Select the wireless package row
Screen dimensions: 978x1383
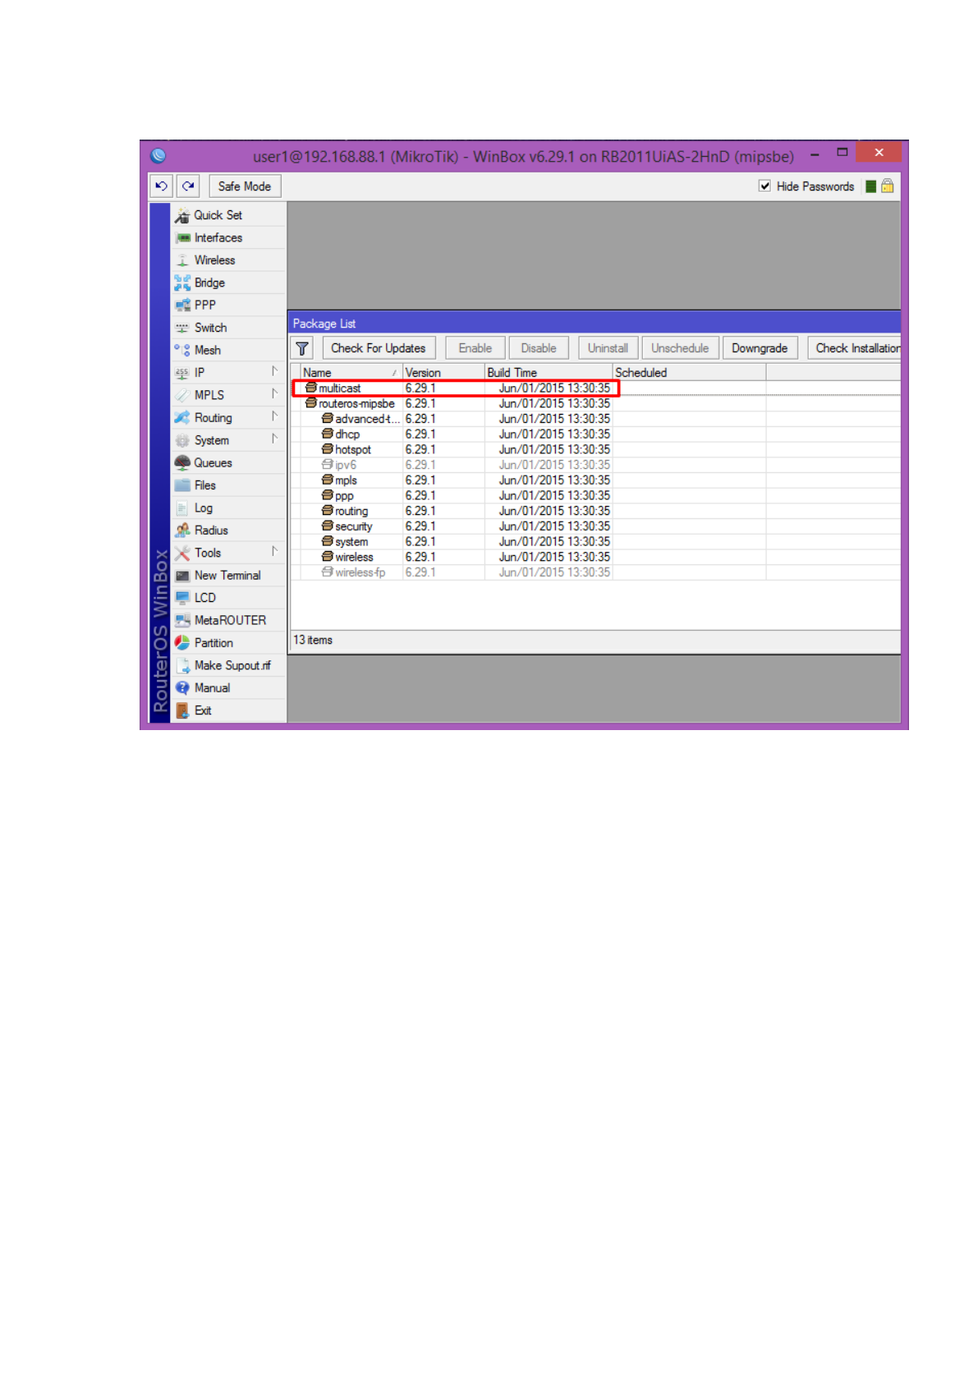coord(596,557)
